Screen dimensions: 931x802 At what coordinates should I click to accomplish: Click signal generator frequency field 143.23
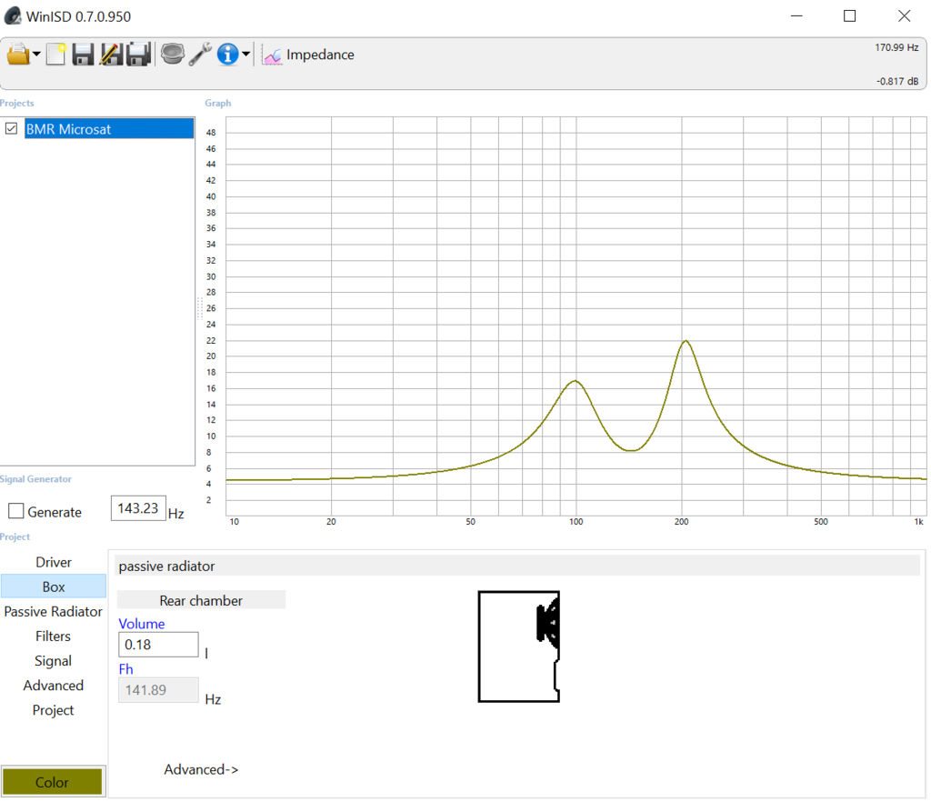pos(138,508)
